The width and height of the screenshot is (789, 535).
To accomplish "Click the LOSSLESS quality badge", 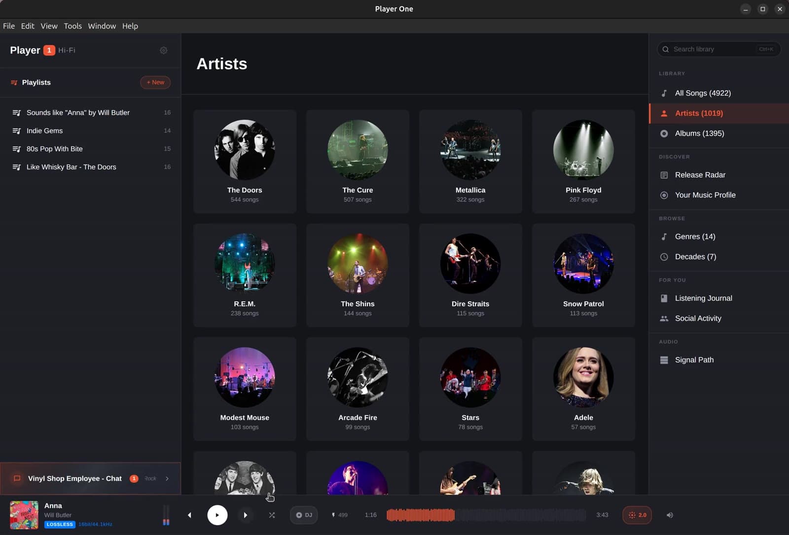I will tap(60, 525).
